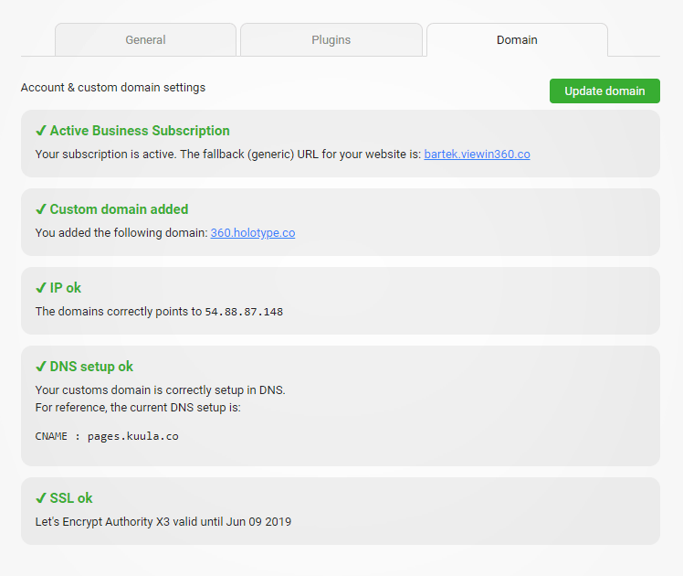683x576 pixels.
Task: Switch to the General tab
Action: point(145,39)
